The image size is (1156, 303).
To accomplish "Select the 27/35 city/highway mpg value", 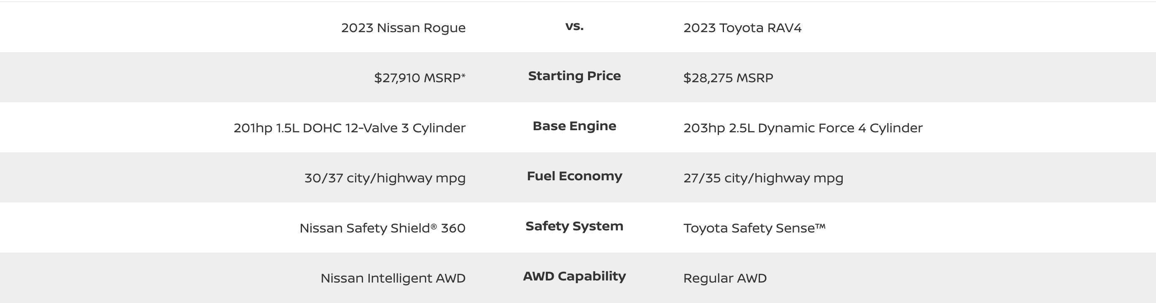I will click(x=763, y=178).
